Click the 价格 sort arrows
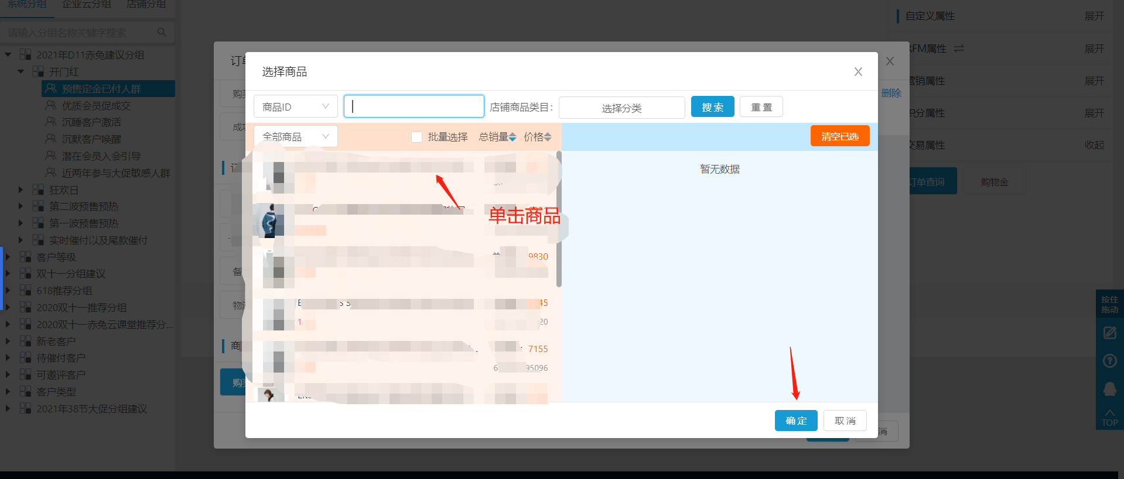The width and height of the screenshot is (1124, 479). 548,137
